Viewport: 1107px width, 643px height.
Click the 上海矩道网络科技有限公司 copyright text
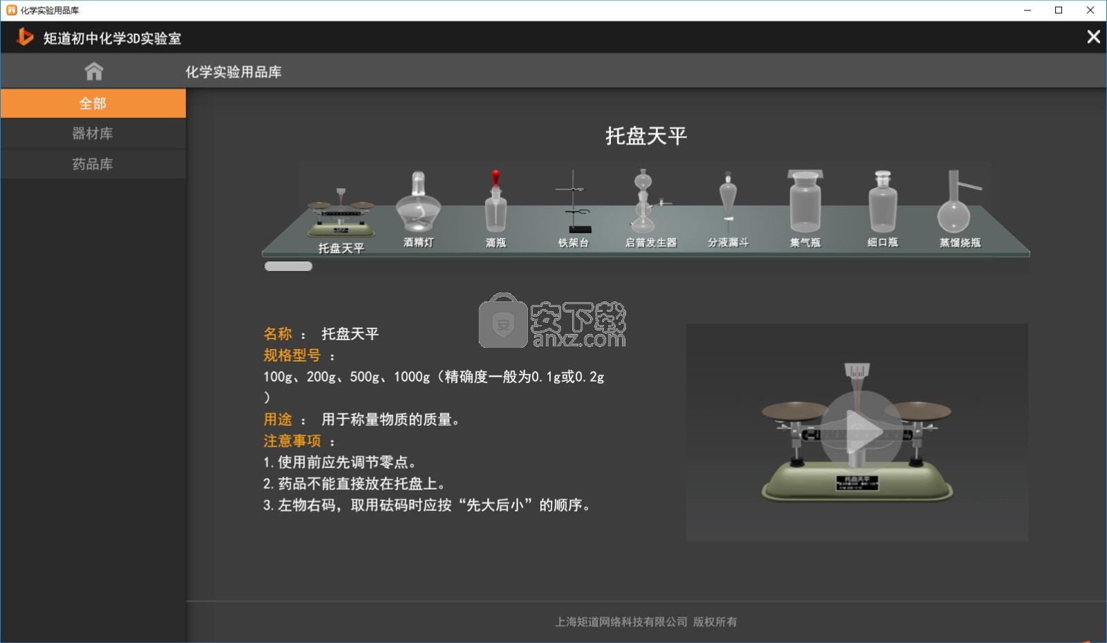coord(646,622)
